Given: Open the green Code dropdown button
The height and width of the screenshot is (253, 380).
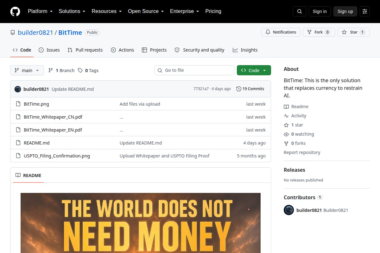Looking at the screenshot, I should tap(254, 71).
